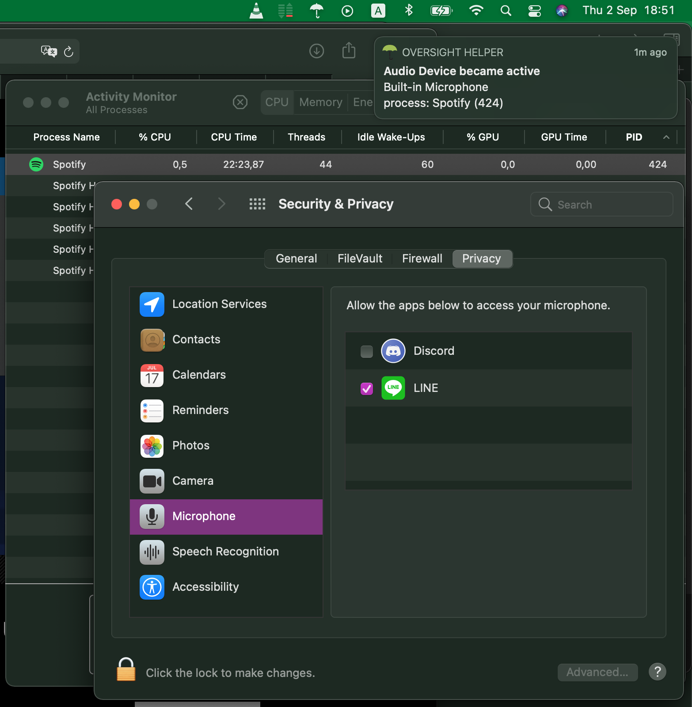Image resolution: width=692 pixels, height=707 pixels.
Task: Click the Search field in System Preferences
Action: (x=602, y=204)
